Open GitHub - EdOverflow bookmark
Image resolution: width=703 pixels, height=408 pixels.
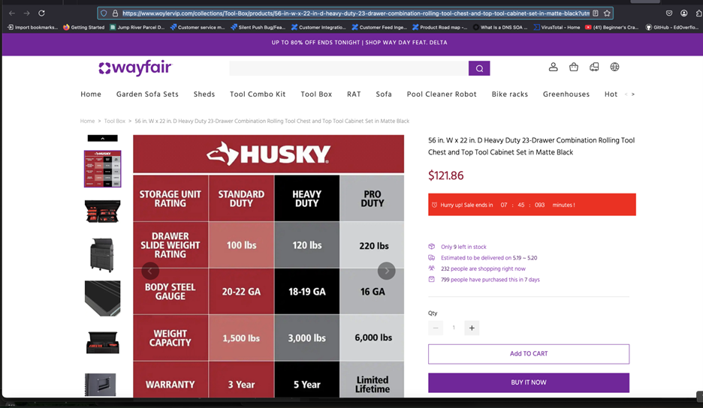[671, 27]
